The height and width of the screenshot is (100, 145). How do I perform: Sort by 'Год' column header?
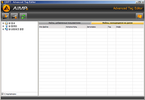pos(112,27)
